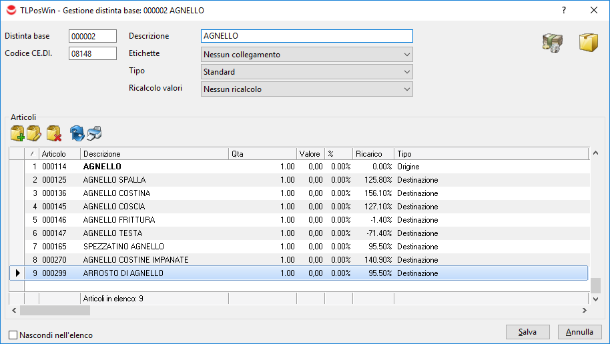Image resolution: width=610 pixels, height=344 pixels.
Task: Click the yellow box icon top right
Action: click(588, 43)
